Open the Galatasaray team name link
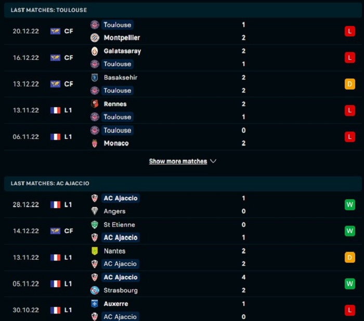The width and height of the screenshot is (364, 321). (x=122, y=51)
